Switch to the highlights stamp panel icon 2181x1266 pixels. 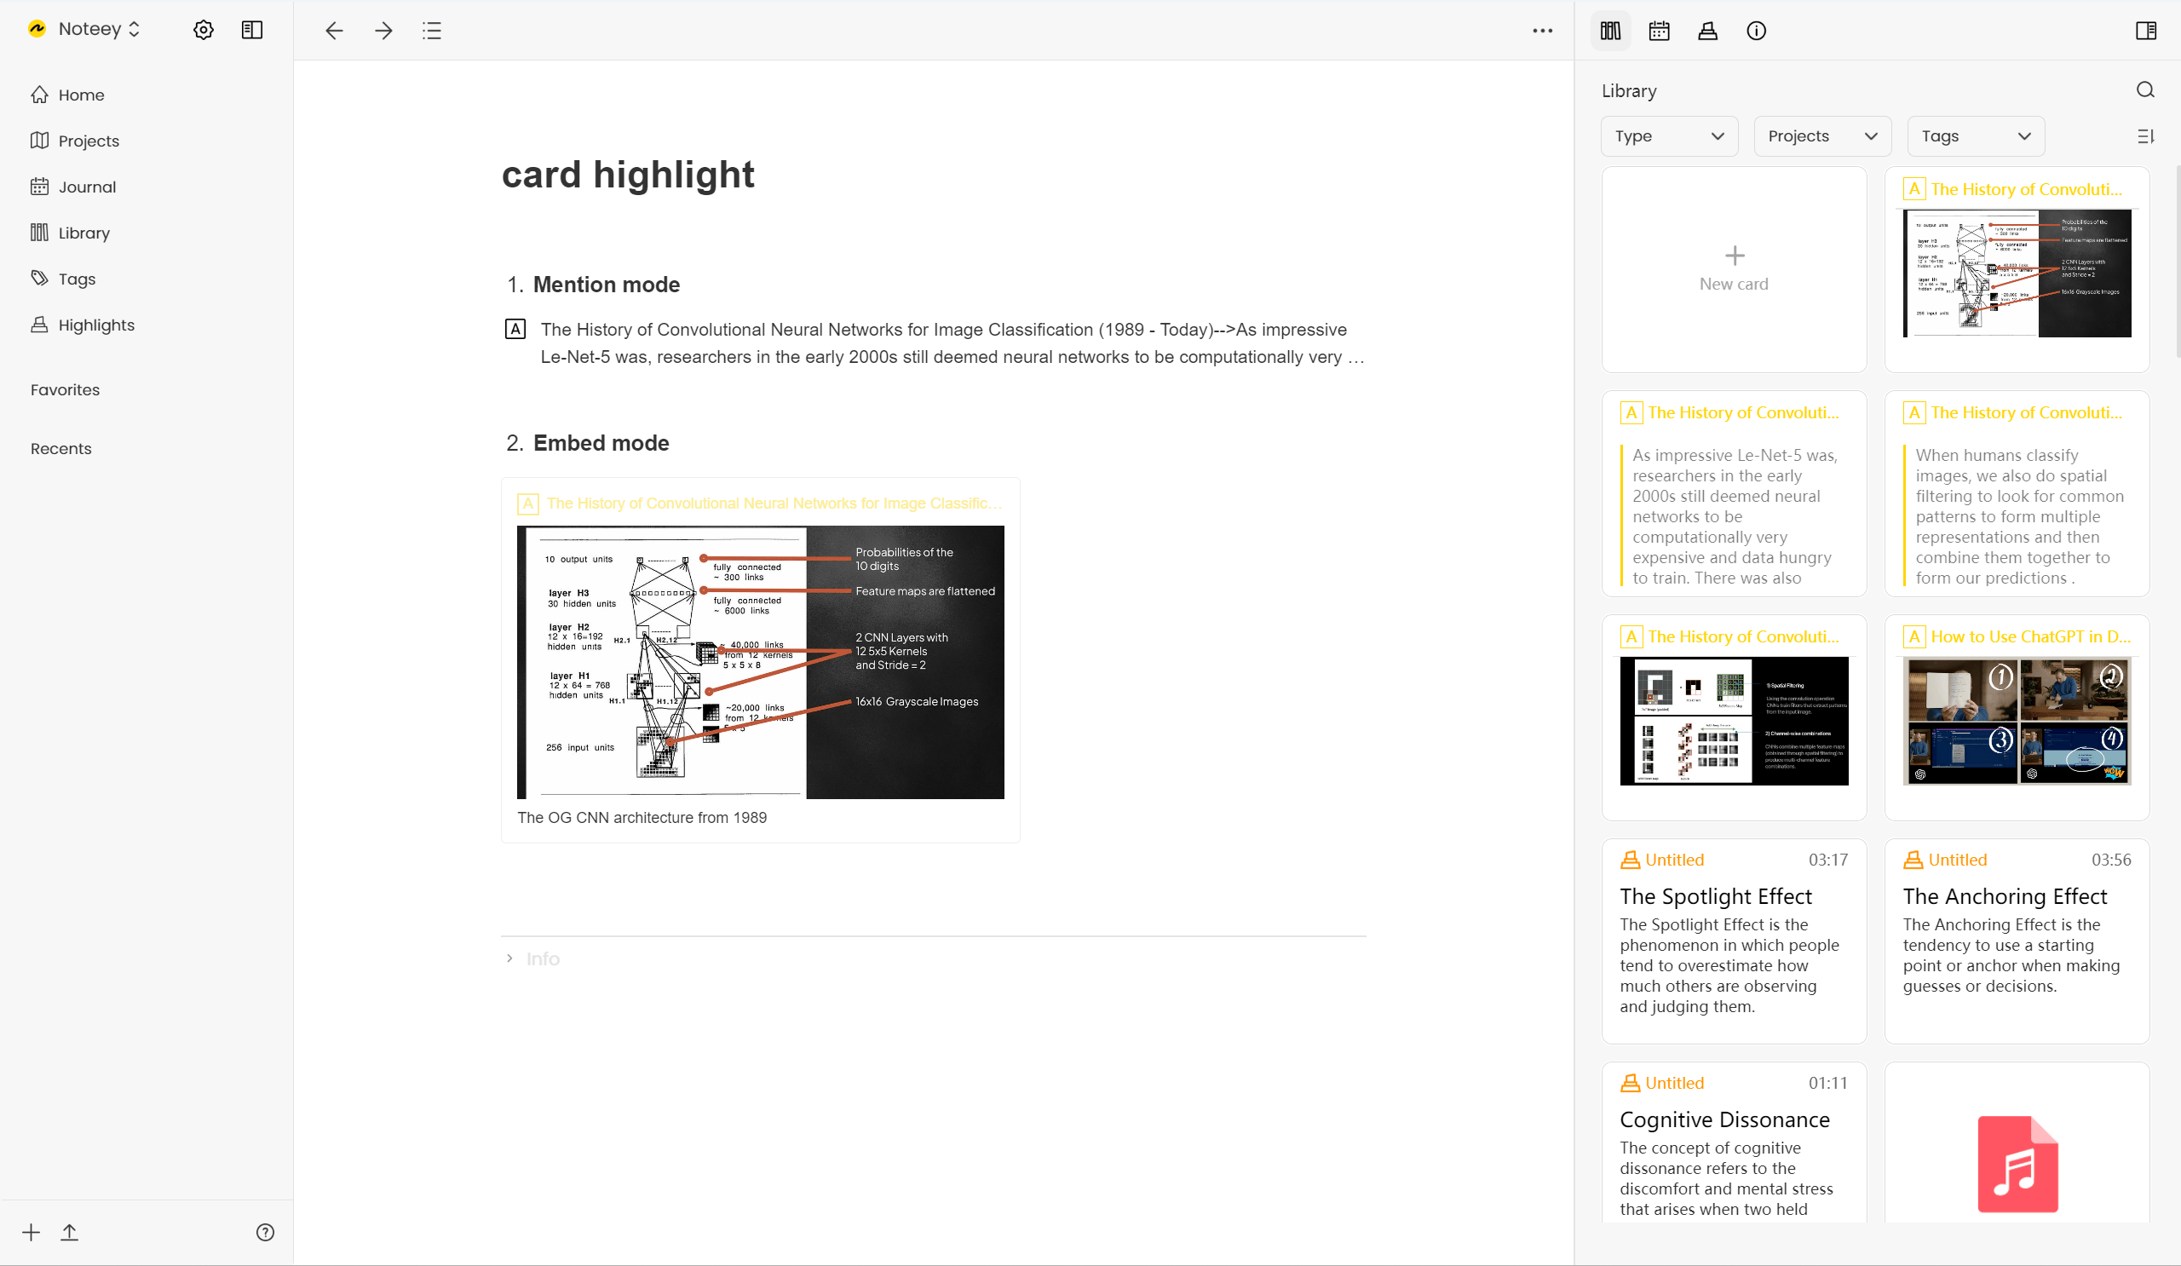point(1707,32)
